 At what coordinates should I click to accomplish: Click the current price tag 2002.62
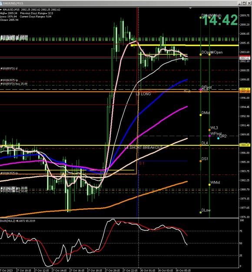pyautogui.click(x=245, y=58)
